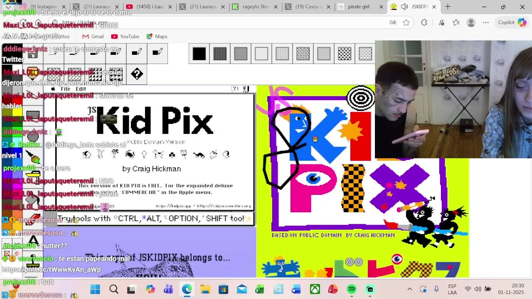532x299 pixels.
Task: Select the black ovals fill pattern
Action: (345, 54)
